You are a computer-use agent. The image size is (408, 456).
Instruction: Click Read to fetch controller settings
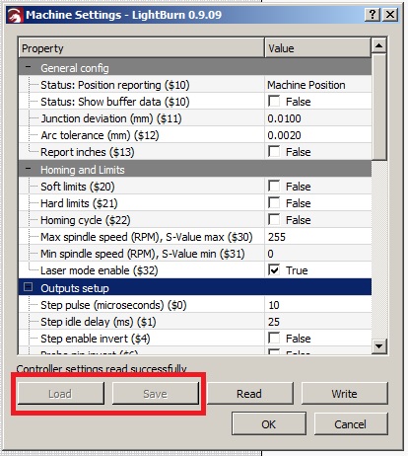click(x=249, y=394)
